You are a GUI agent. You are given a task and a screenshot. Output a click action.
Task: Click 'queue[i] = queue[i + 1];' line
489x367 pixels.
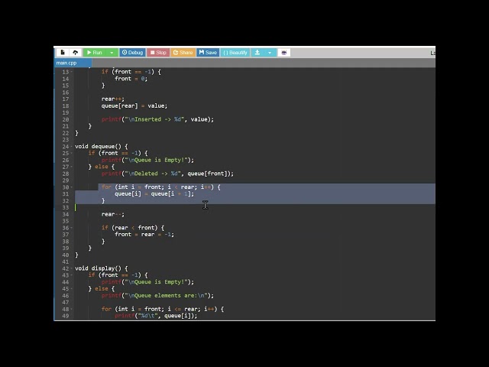[154, 193]
